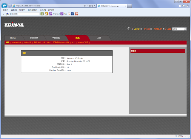The height and width of the screenshot is (139, 191).
Task: Open Favorites star icon
Action: (184, 6)
